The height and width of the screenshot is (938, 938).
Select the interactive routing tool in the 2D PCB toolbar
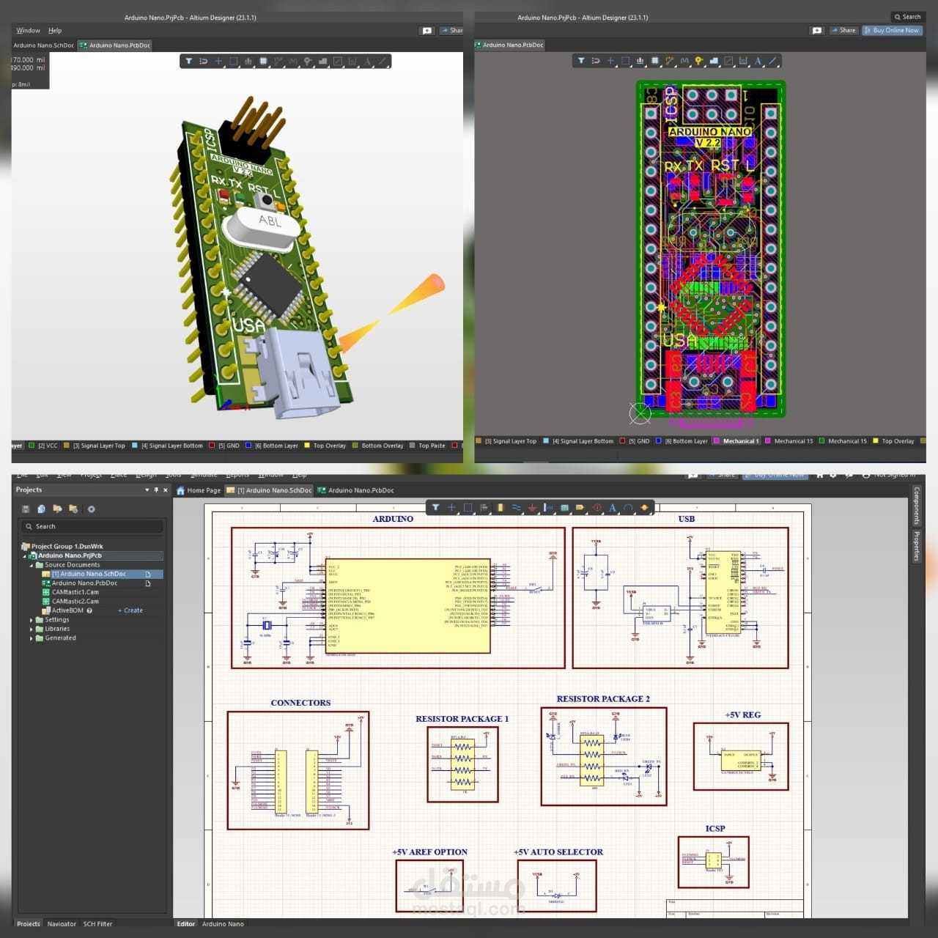point(670,61)
